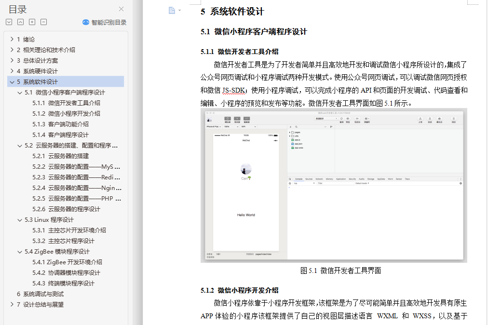The width and height of the screenshot is (488, 325).
Task: Click the minus heading level icon
Action: coord(43,22)
